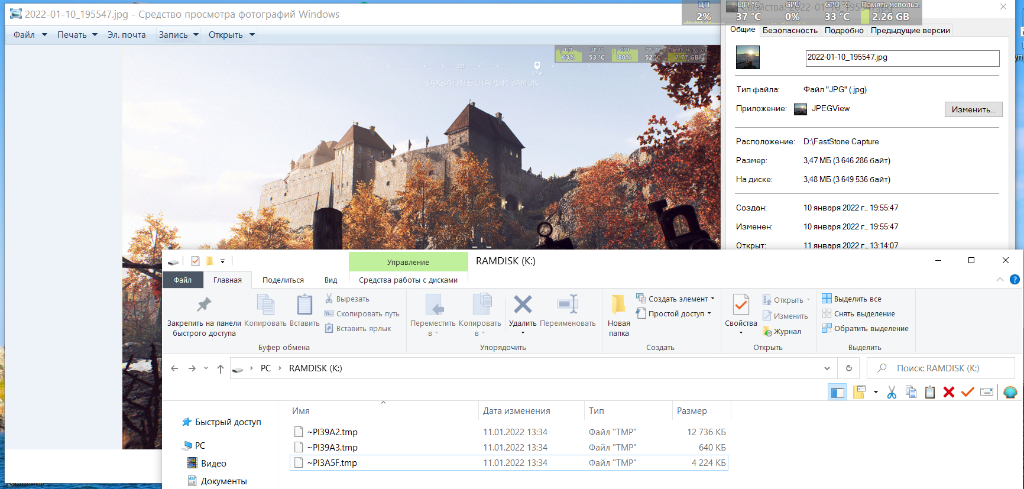
Task: Click the Explorer help question mark icon
Action: tap(1015, 280)
